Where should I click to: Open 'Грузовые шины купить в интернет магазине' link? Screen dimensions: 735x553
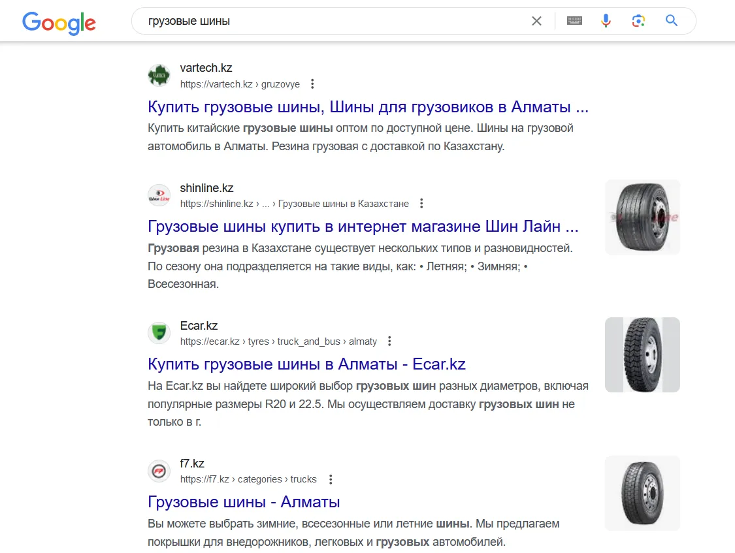(363, 226)
